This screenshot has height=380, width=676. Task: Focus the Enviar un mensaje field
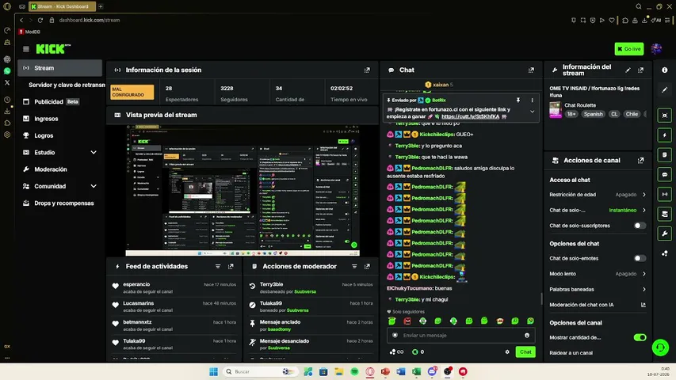pos(461,335)
